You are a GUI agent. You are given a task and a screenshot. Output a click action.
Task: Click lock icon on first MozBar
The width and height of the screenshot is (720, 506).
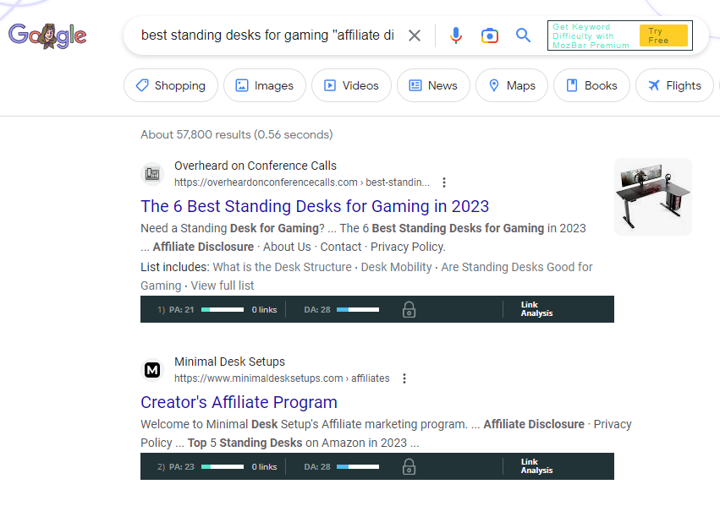pyautogui.click(x=409, y=310)
